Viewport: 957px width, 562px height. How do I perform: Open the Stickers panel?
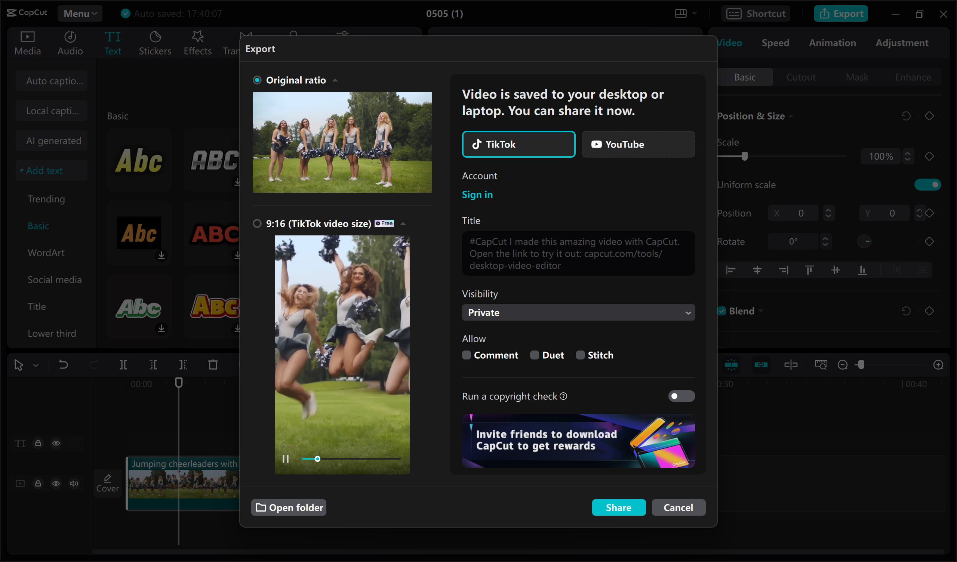[x=154, y=43]
